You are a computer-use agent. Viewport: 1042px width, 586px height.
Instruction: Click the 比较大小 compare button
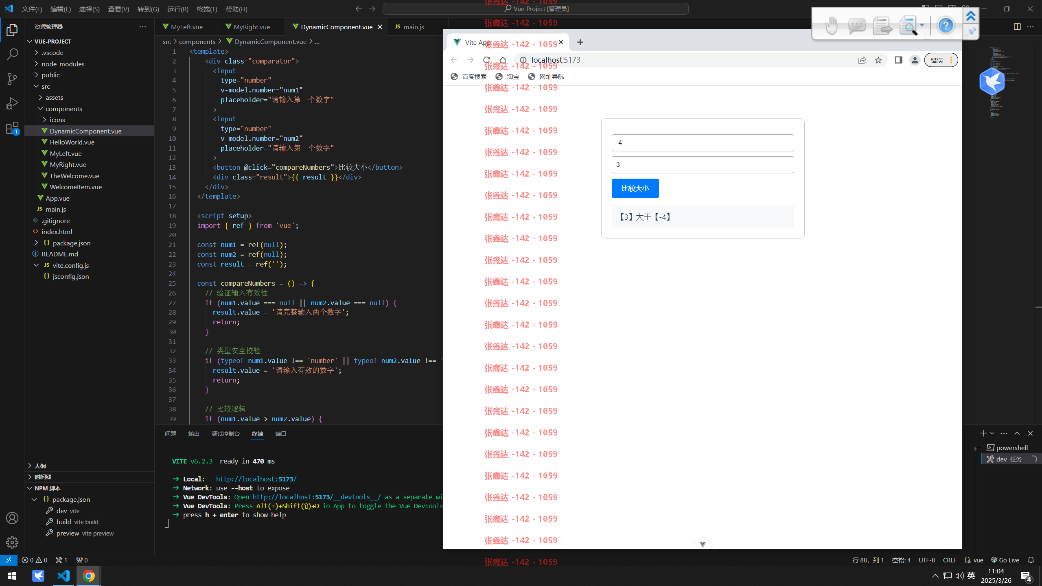click(x=635, y=188)
